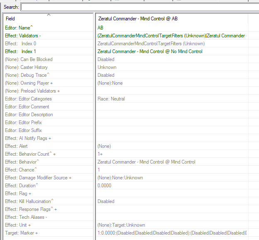Select the Caster History field
259x240 pixels.
coord(48,67)
